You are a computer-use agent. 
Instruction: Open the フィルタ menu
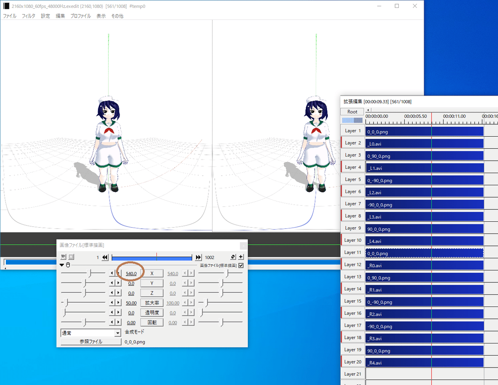(x=29, y=16)
